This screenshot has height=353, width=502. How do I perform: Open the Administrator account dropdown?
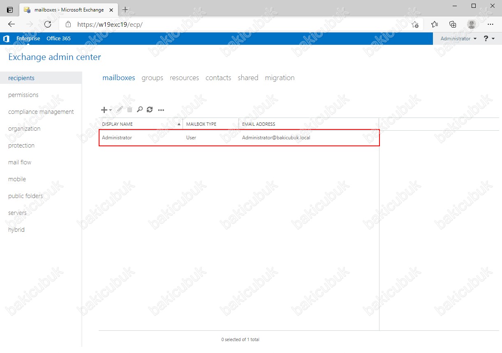[x=458, y=39]
